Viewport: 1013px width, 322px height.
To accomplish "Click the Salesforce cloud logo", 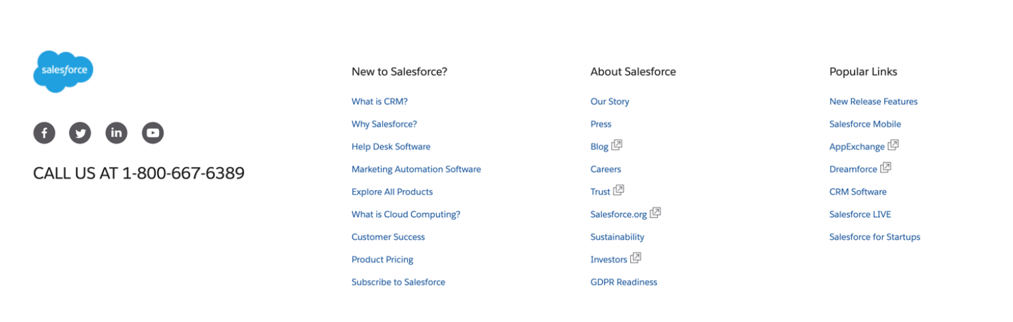I will click(63, 71).
